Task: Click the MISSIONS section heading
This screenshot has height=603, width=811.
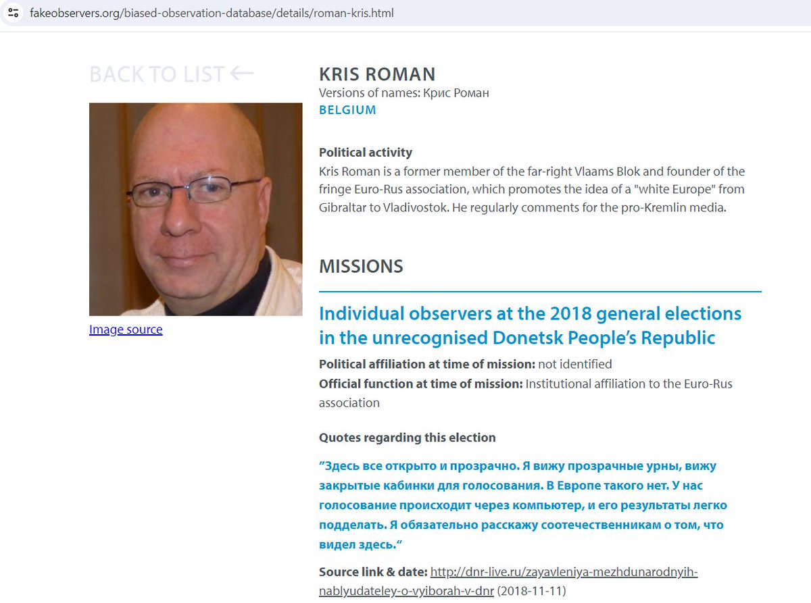Action: [361, 266]
